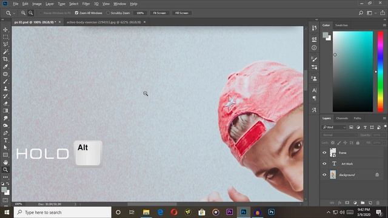Select the Gradient tool
The image size is (388, 218).
[x=5, y=111]
